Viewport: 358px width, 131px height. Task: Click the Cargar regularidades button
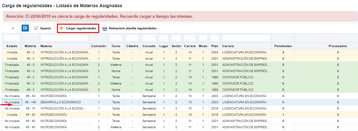click(x=78, y=28)
